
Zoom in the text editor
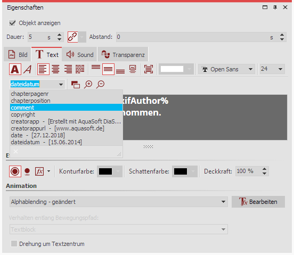pos(88,84)
